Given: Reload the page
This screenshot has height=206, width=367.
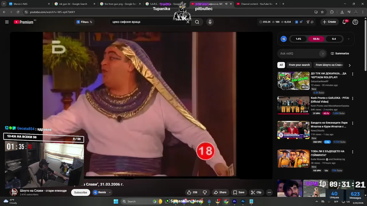Looking at the screenshot, I should tap(18, 12).
